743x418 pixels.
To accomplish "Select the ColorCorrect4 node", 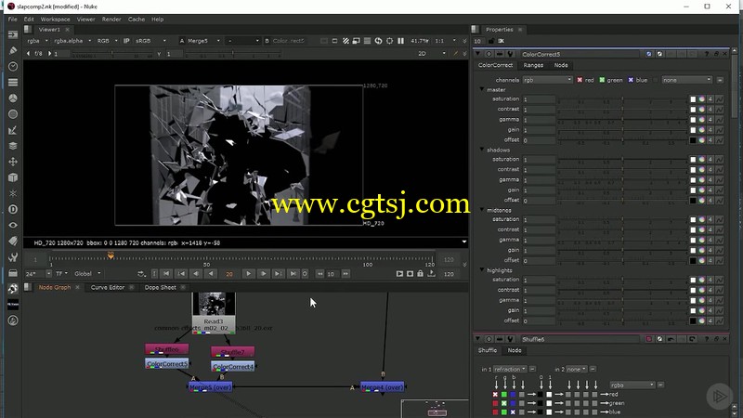I will point(233,366).
